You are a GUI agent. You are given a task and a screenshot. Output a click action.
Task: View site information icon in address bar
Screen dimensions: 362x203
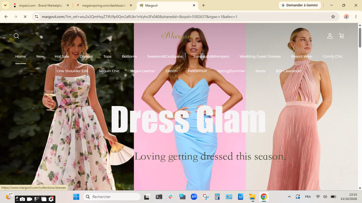(37, 17)
